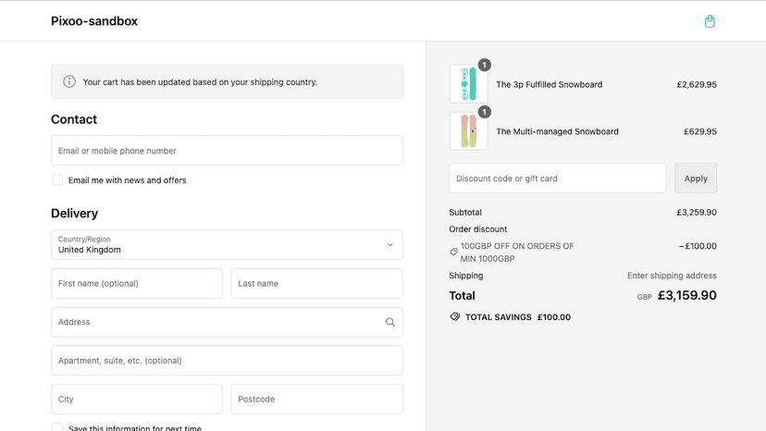Click the discount tag icon beside 100GBP OFF
The height and width of the screenshot is (431, 766).
point(453,252)
